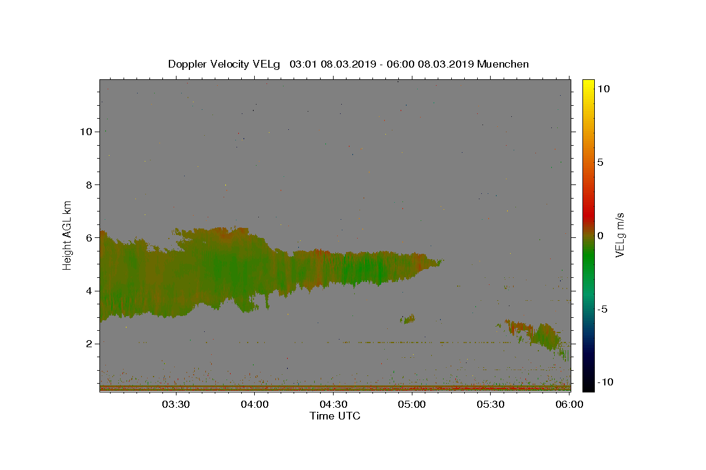Click the 06:00 time tick label
This screenshot has width=706, height=470.
569,404
